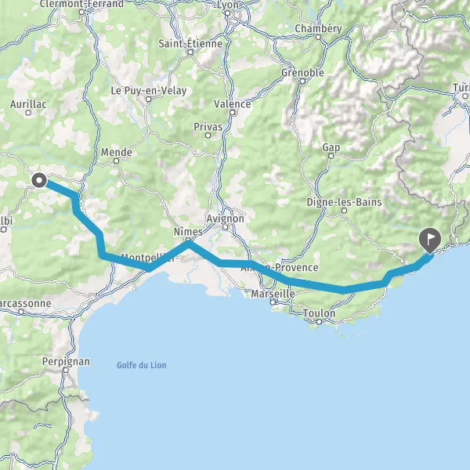Select the Valence city marker

pos(233,112)
